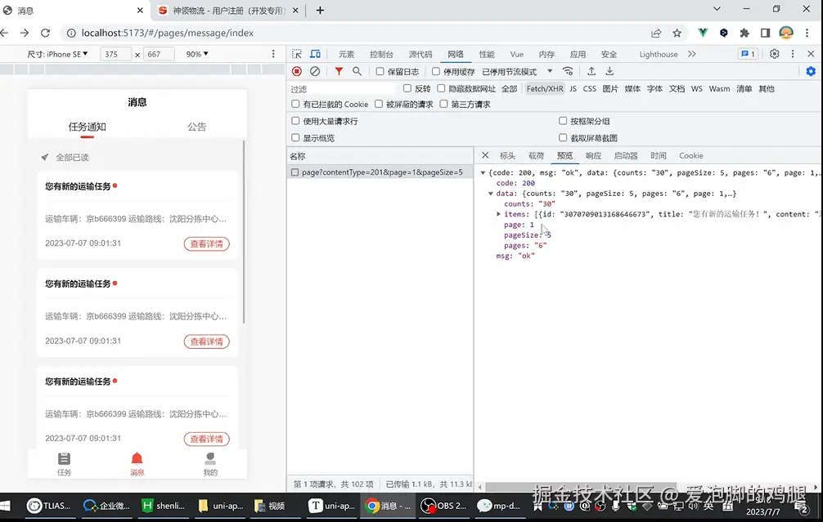Reload the localhost page
This screenshot has height=522, width=823.
coord(46,33)
